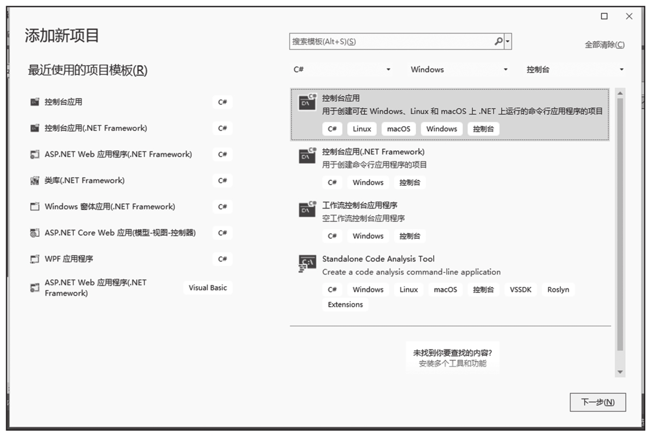
Task: Click 控制台 tag under 工作流控制台应用程序
Action: pyautogui.click(x=410, y=236)
